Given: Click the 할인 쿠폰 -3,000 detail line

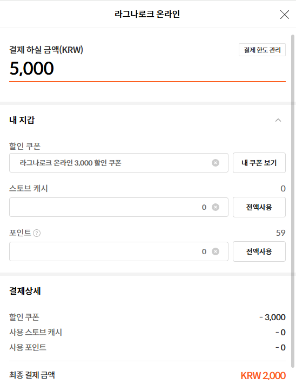Looking at the screenshot, I should pos(147,317).
